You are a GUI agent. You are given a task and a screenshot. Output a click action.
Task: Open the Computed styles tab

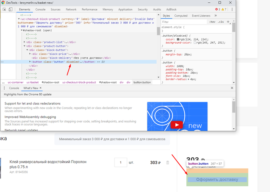(181, 16)
